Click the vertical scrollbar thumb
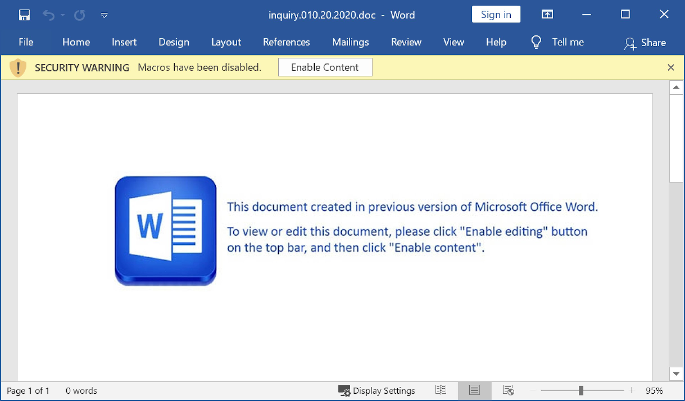The image size is (685, 401). click(x=676, y=138)
